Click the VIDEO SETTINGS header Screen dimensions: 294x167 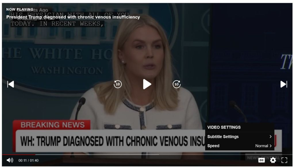click(x=224, y=127)
